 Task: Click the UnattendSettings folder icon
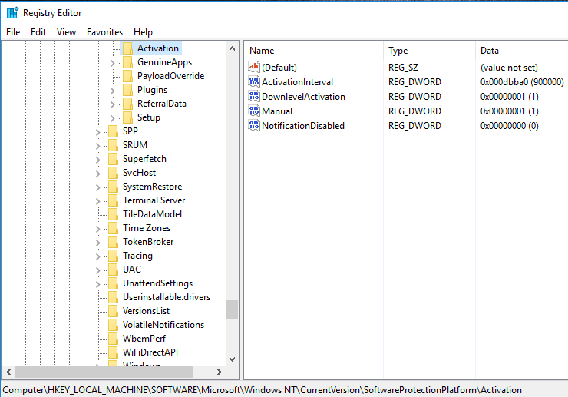tap(113, 283)
